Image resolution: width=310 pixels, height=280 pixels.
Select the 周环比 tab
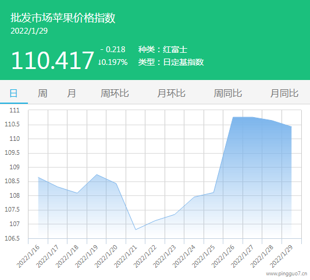[x=115, y=93]
